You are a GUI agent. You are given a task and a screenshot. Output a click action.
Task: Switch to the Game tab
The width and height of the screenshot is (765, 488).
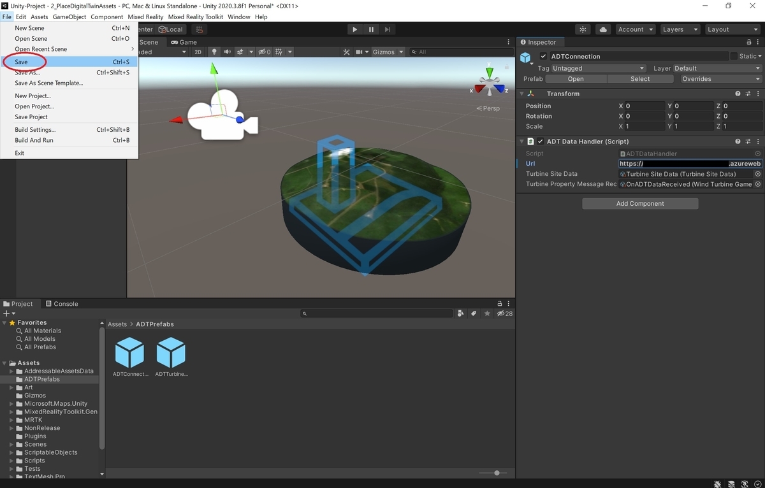[183, 42]
